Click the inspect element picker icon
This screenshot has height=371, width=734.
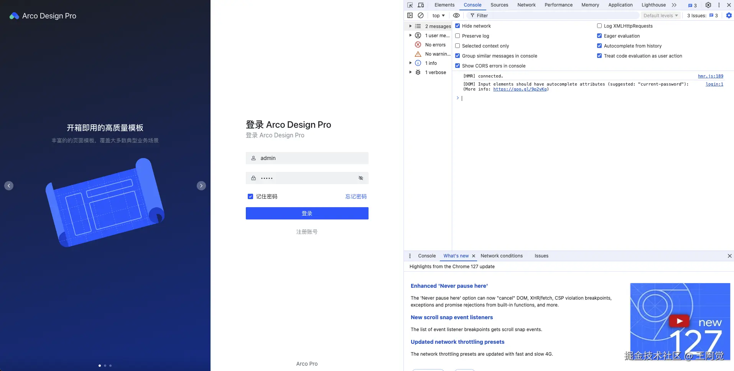click(x=410, y=5)
